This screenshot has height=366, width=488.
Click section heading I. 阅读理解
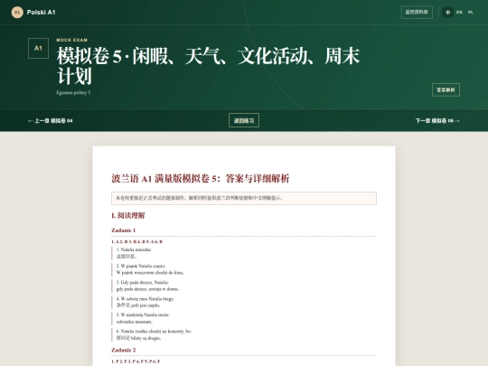(x=128, y=215)
